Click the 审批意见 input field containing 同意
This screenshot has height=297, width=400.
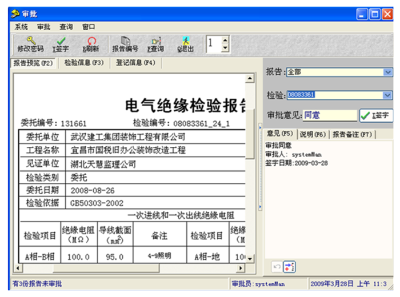point(329,115)
